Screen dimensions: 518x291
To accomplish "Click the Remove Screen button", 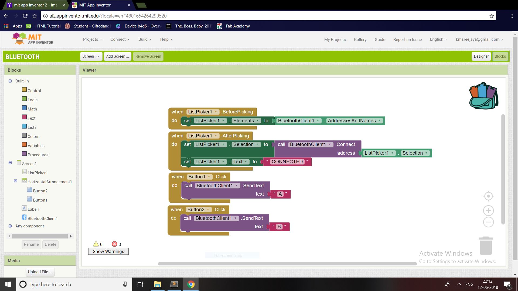I will [148, 56].
